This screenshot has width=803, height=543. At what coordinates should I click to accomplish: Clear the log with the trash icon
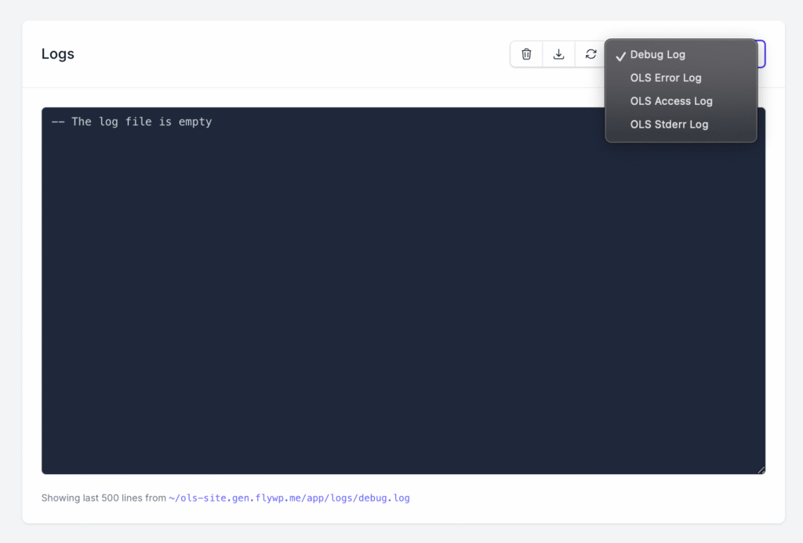pos(526,54)
